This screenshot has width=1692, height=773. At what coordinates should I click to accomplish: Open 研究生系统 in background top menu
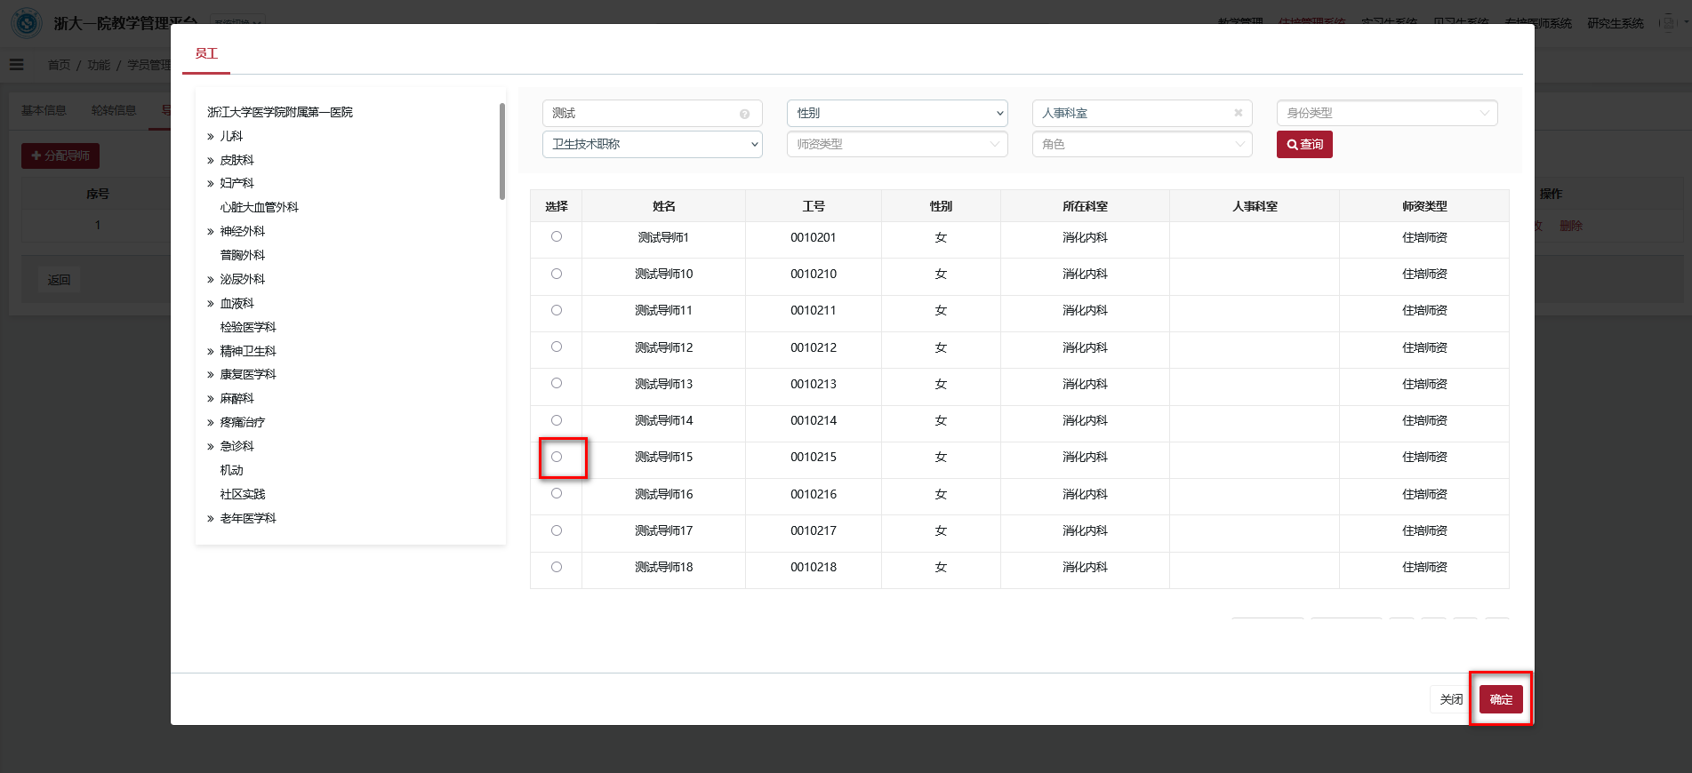(x=1616, y=23)
